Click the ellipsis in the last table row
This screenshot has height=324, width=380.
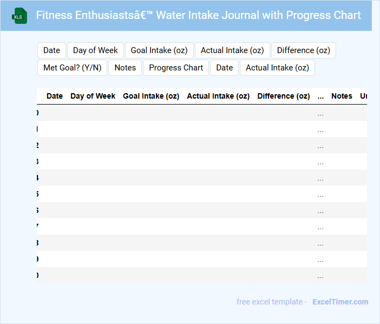click(320, 276)
